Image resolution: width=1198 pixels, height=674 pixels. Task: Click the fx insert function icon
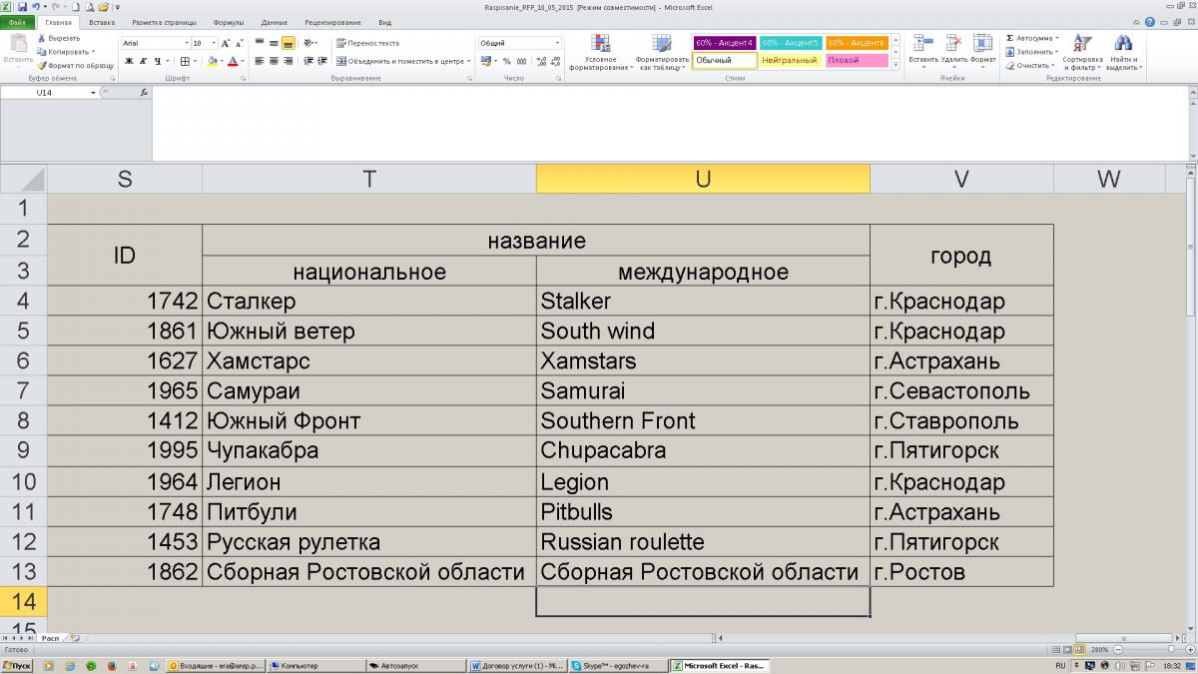(144, 92)
